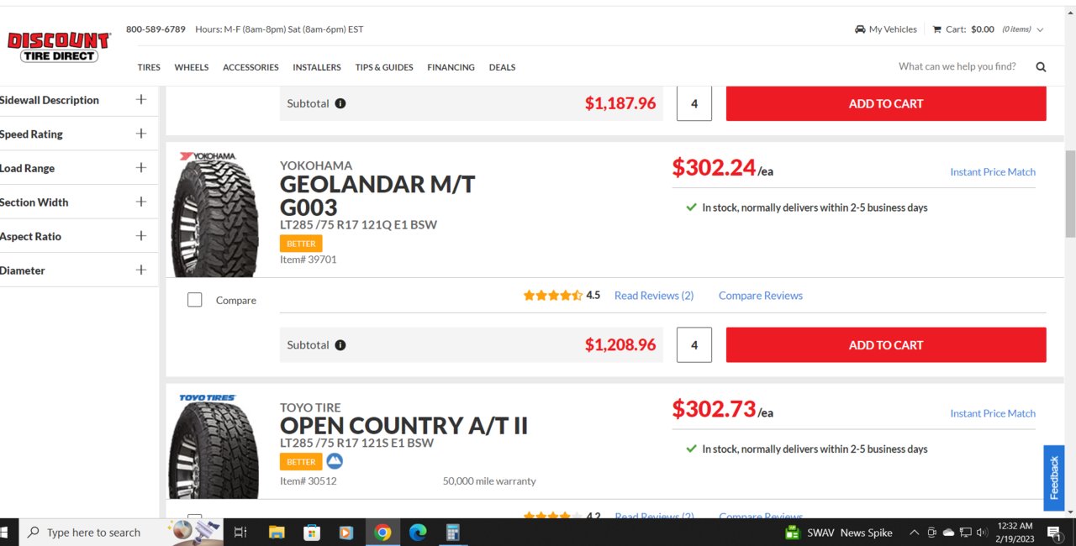Click the search magnifier icon
The image size is (1076, 546).
[x=1041, y=67]
